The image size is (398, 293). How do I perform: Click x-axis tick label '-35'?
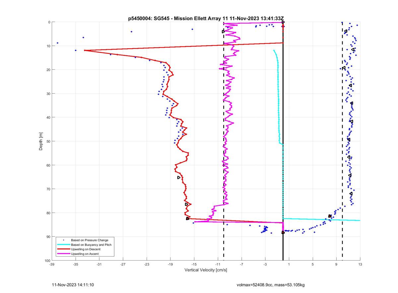[75, 264]
